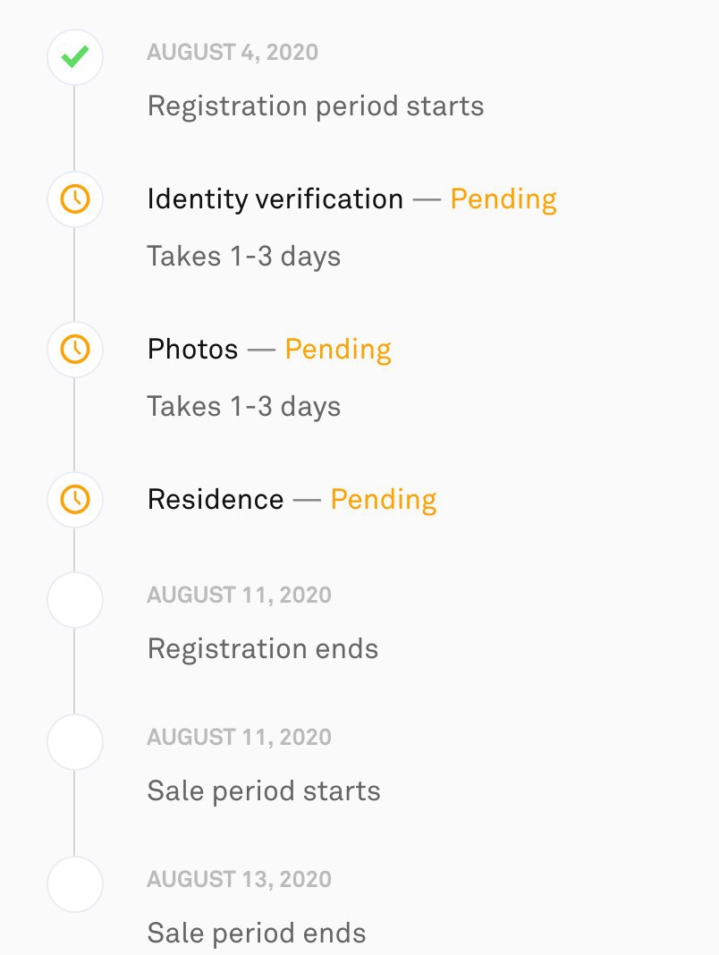Select the empty circle for Sale period starts

pyautogui.click(x=75, y=742)
